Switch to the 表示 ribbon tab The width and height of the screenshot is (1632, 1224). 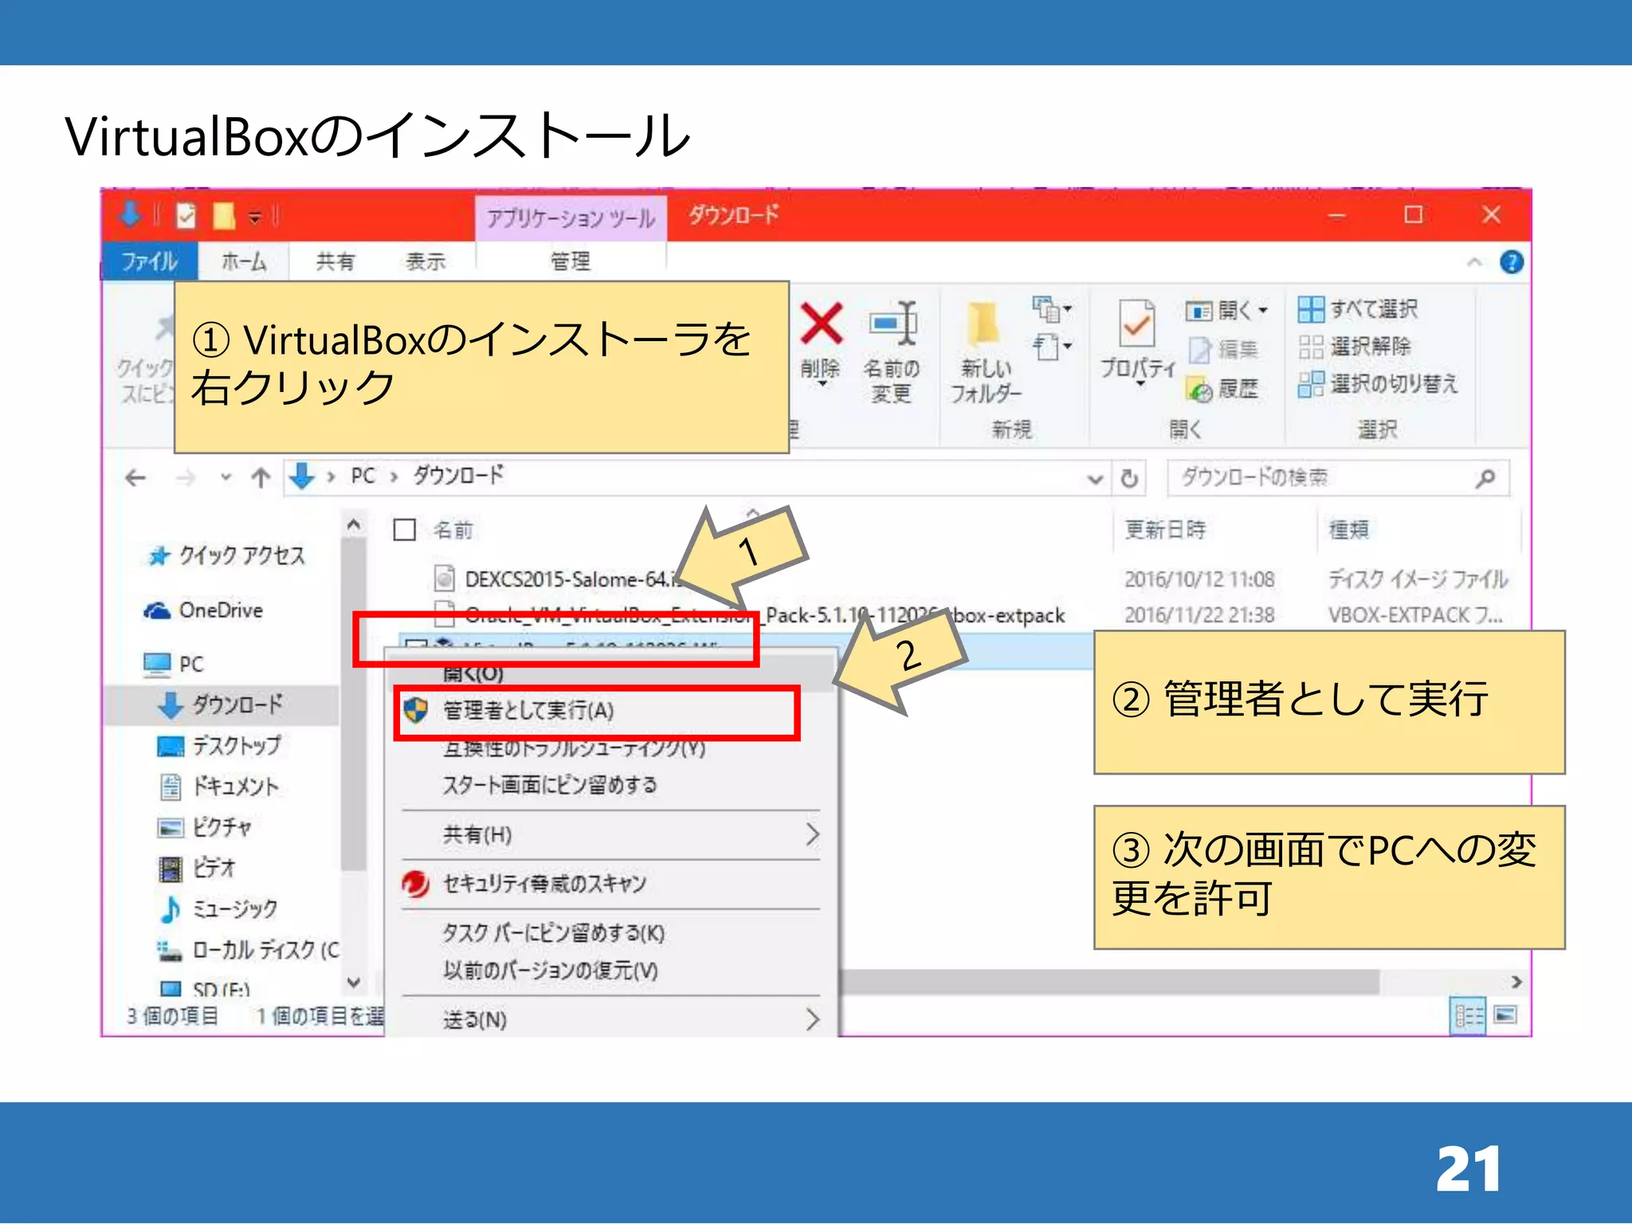tap(425, 261)
